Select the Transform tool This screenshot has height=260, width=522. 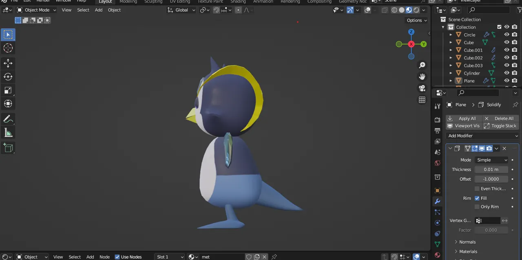click(8, 103)
